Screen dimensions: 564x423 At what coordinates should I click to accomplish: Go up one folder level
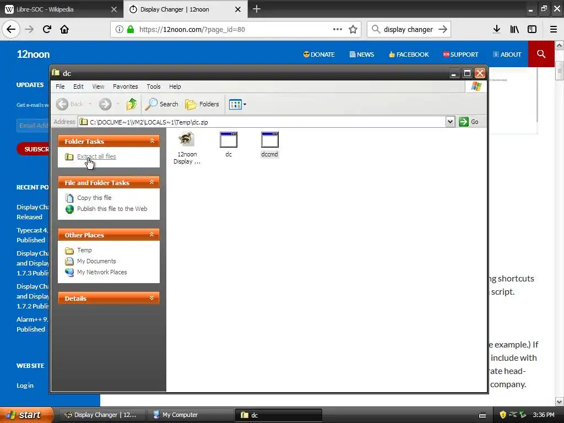pos(131,104)
